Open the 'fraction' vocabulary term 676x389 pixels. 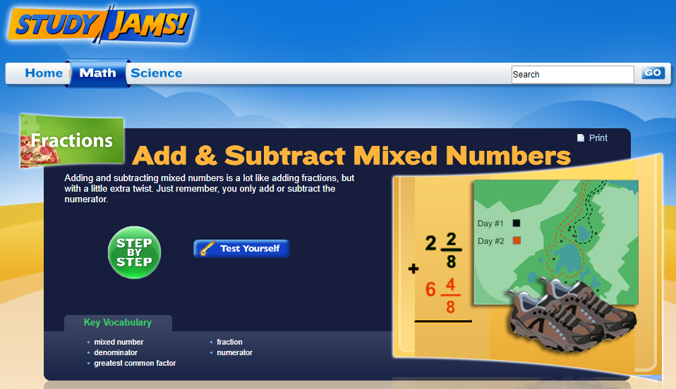(229, 342)
